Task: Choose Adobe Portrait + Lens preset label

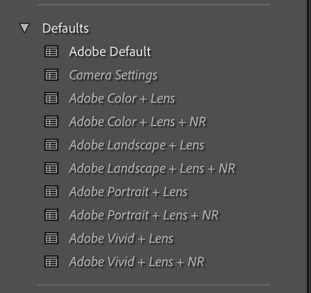Action: click(129, 192)
